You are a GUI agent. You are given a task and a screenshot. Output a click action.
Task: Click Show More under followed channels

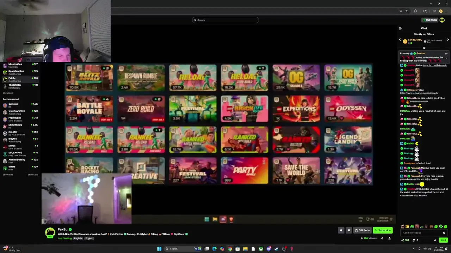tap(8, 93)
